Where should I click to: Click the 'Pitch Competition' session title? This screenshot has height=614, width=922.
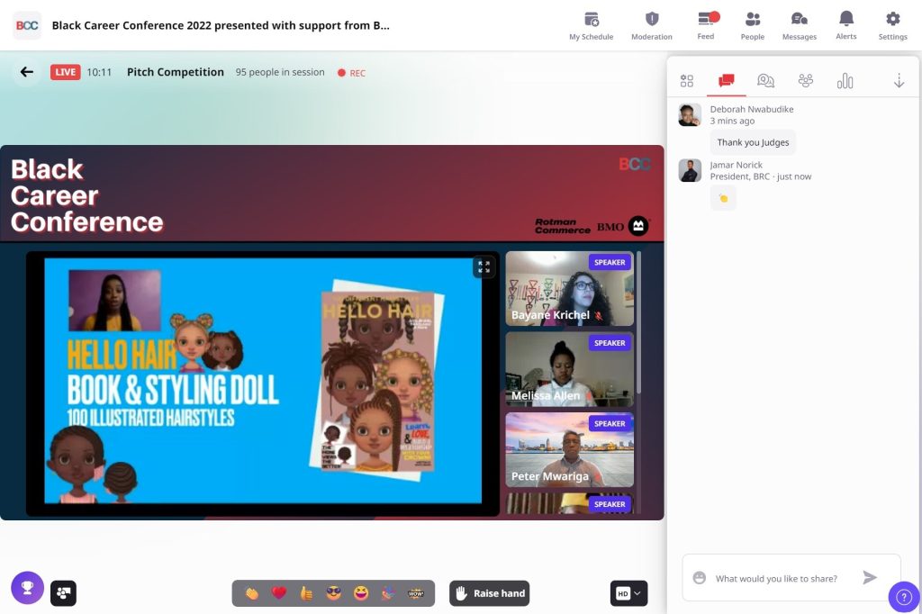[x=176, y=72]
